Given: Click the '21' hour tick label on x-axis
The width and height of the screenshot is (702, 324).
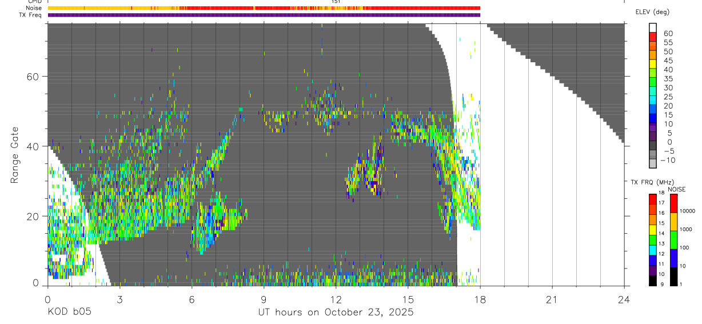Looking at the screenshot, I should click(x=552, y=299).
